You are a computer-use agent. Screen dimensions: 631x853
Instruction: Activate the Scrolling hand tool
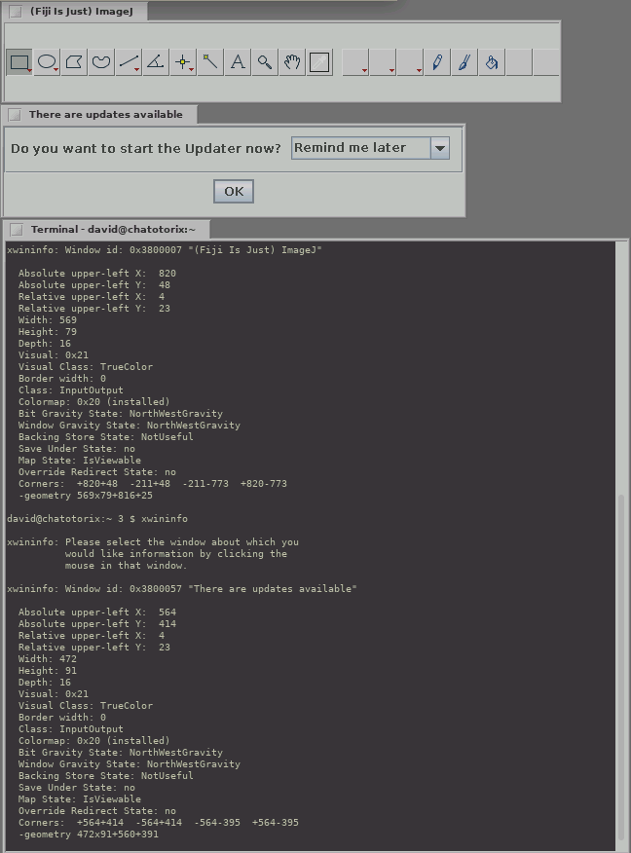point(292,63)
